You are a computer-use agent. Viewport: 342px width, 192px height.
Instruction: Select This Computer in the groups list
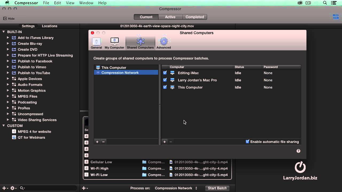pos(126,68)
